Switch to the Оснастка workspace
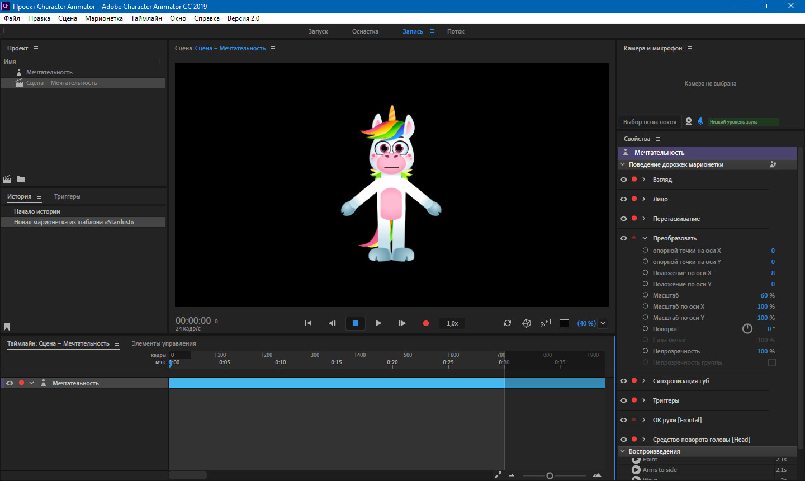805x481 pixels. tap(365, 31)
